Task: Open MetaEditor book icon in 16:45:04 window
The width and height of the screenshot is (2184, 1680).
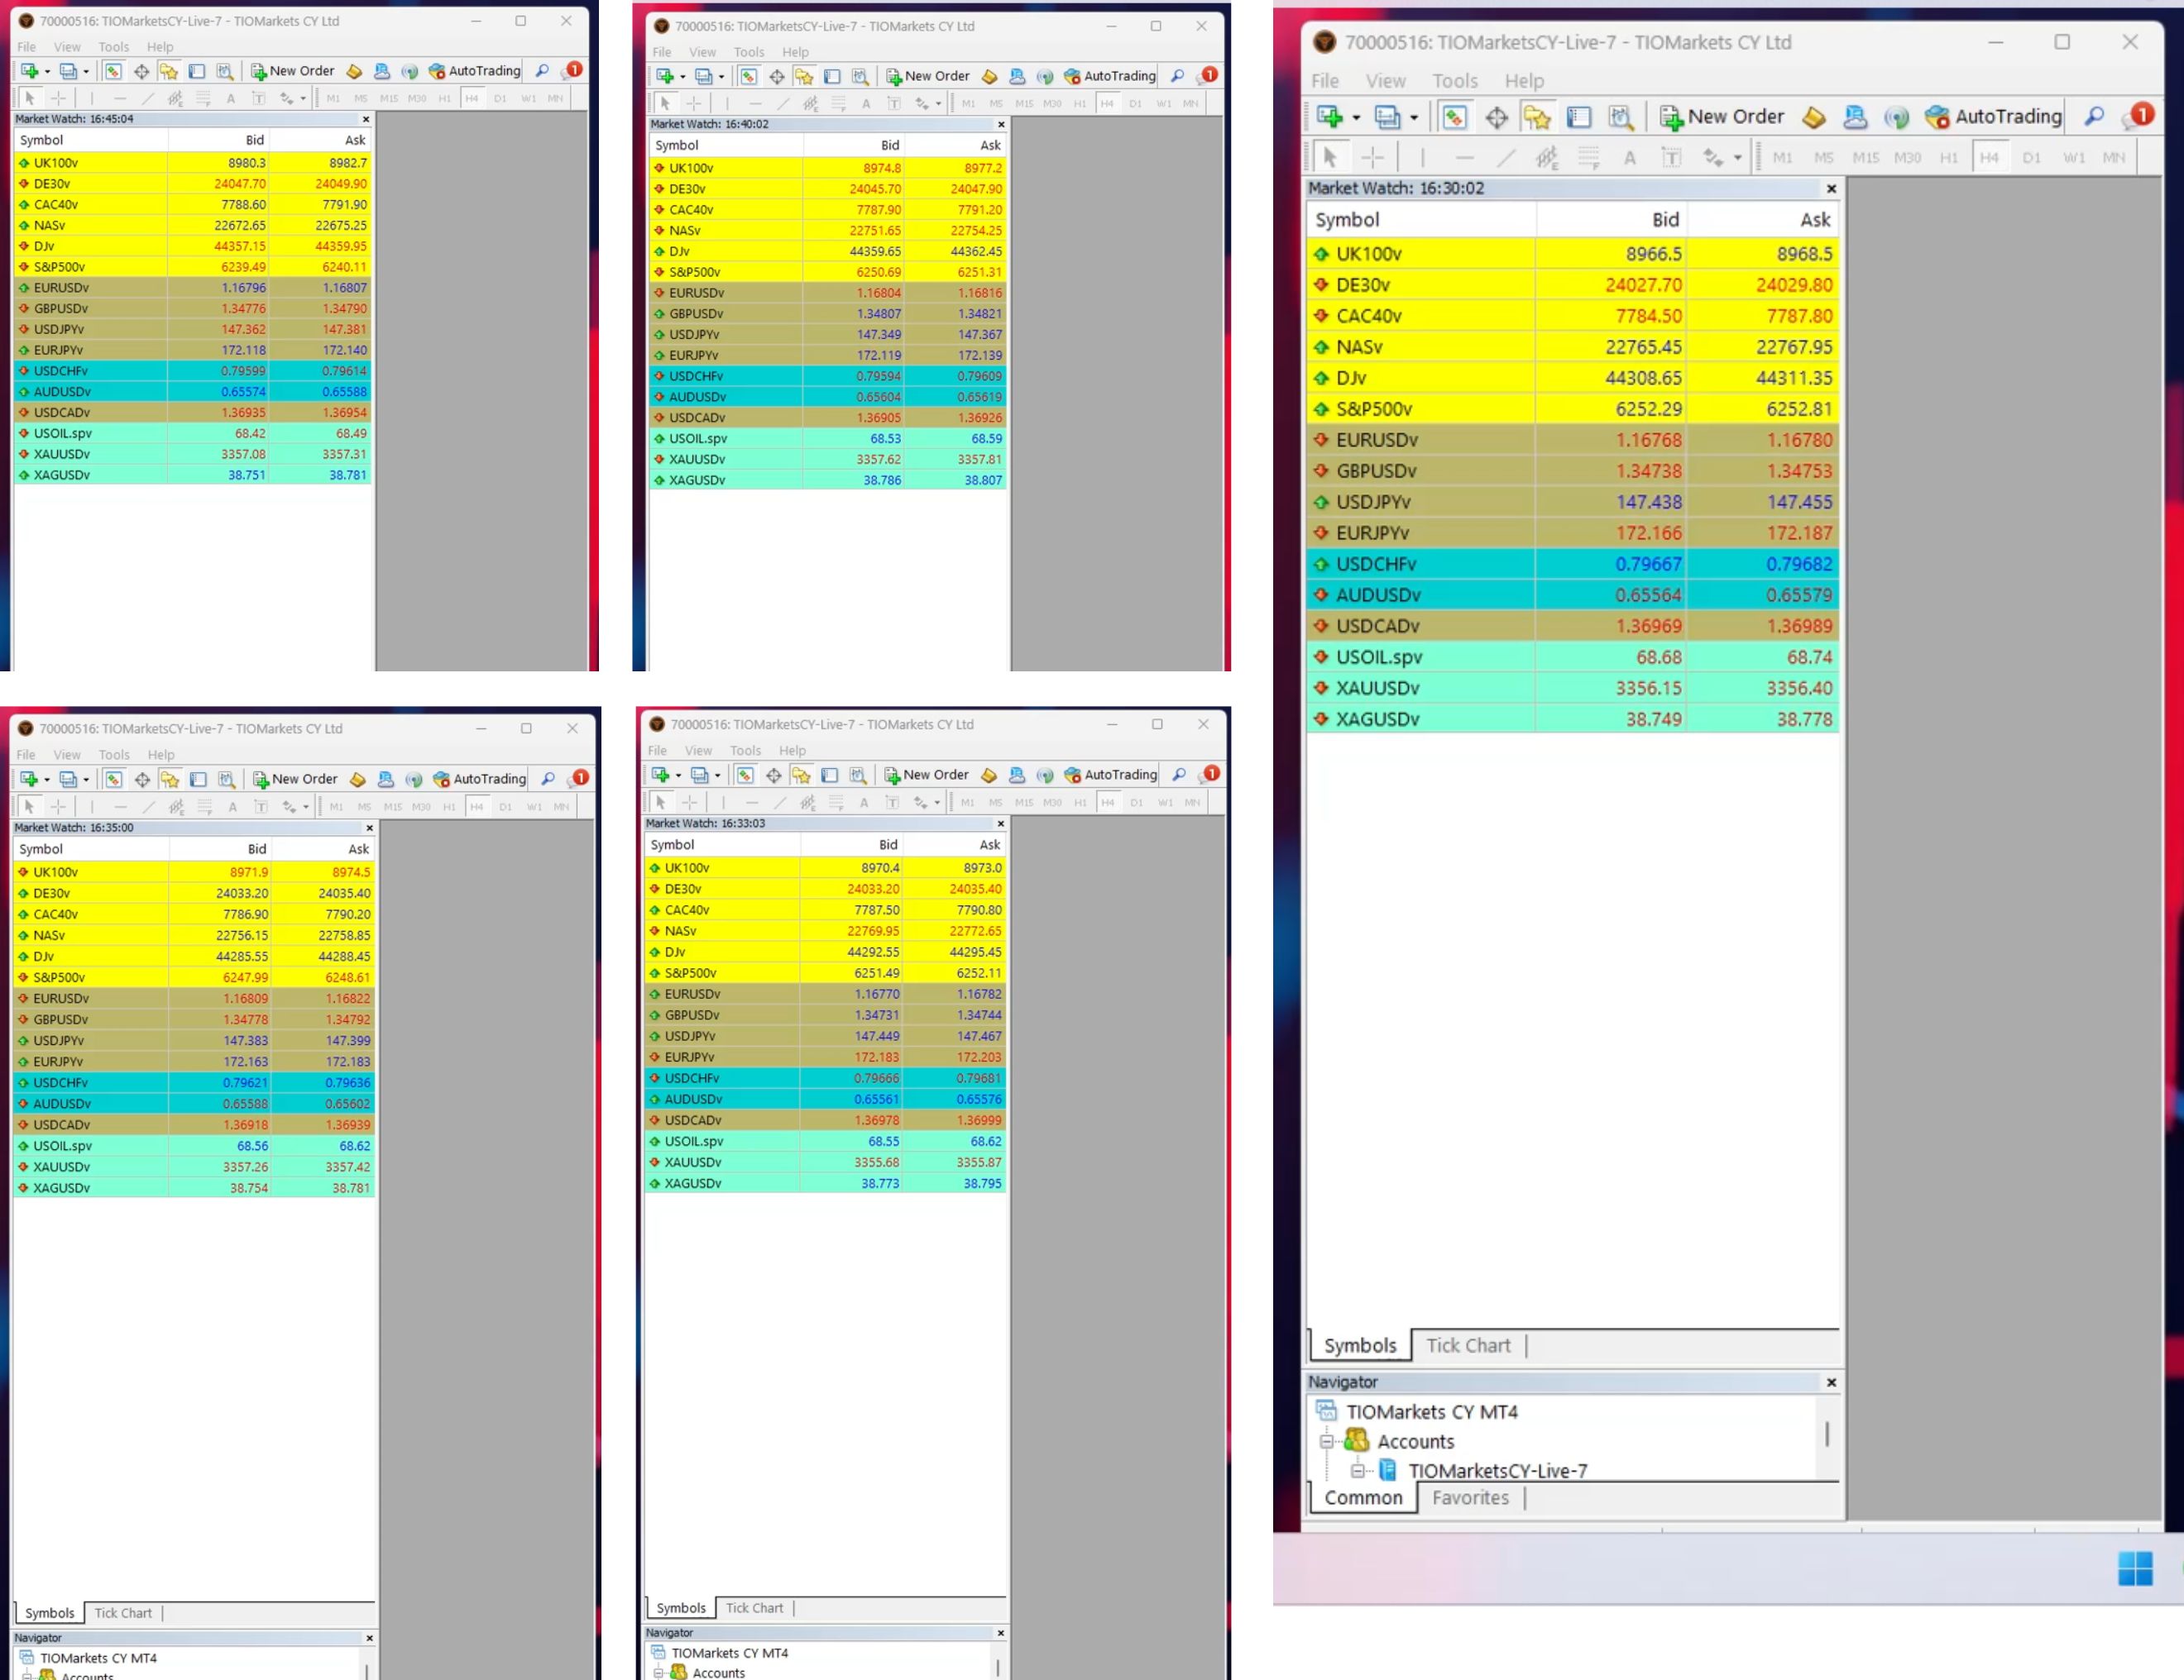Action: (x=354, y=71)
